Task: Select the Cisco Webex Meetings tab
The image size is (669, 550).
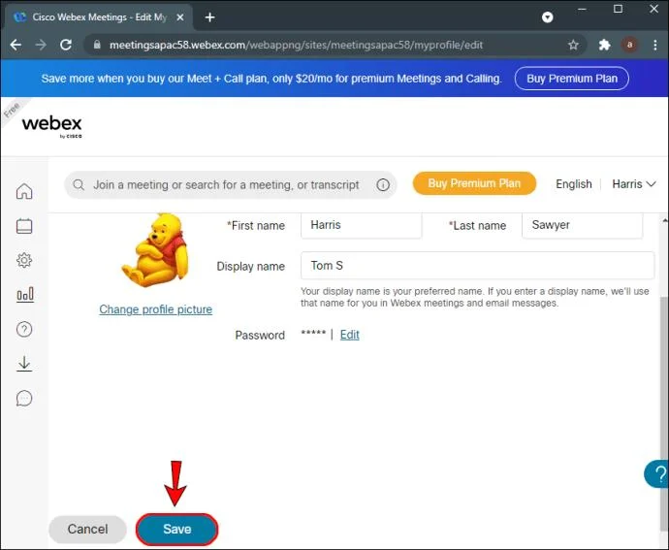Action: click(99, 17)
